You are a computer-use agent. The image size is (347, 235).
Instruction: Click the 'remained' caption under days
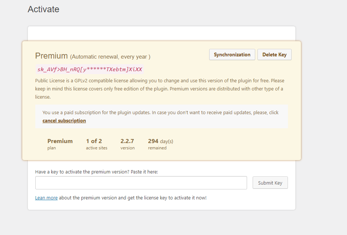[157, 148]
